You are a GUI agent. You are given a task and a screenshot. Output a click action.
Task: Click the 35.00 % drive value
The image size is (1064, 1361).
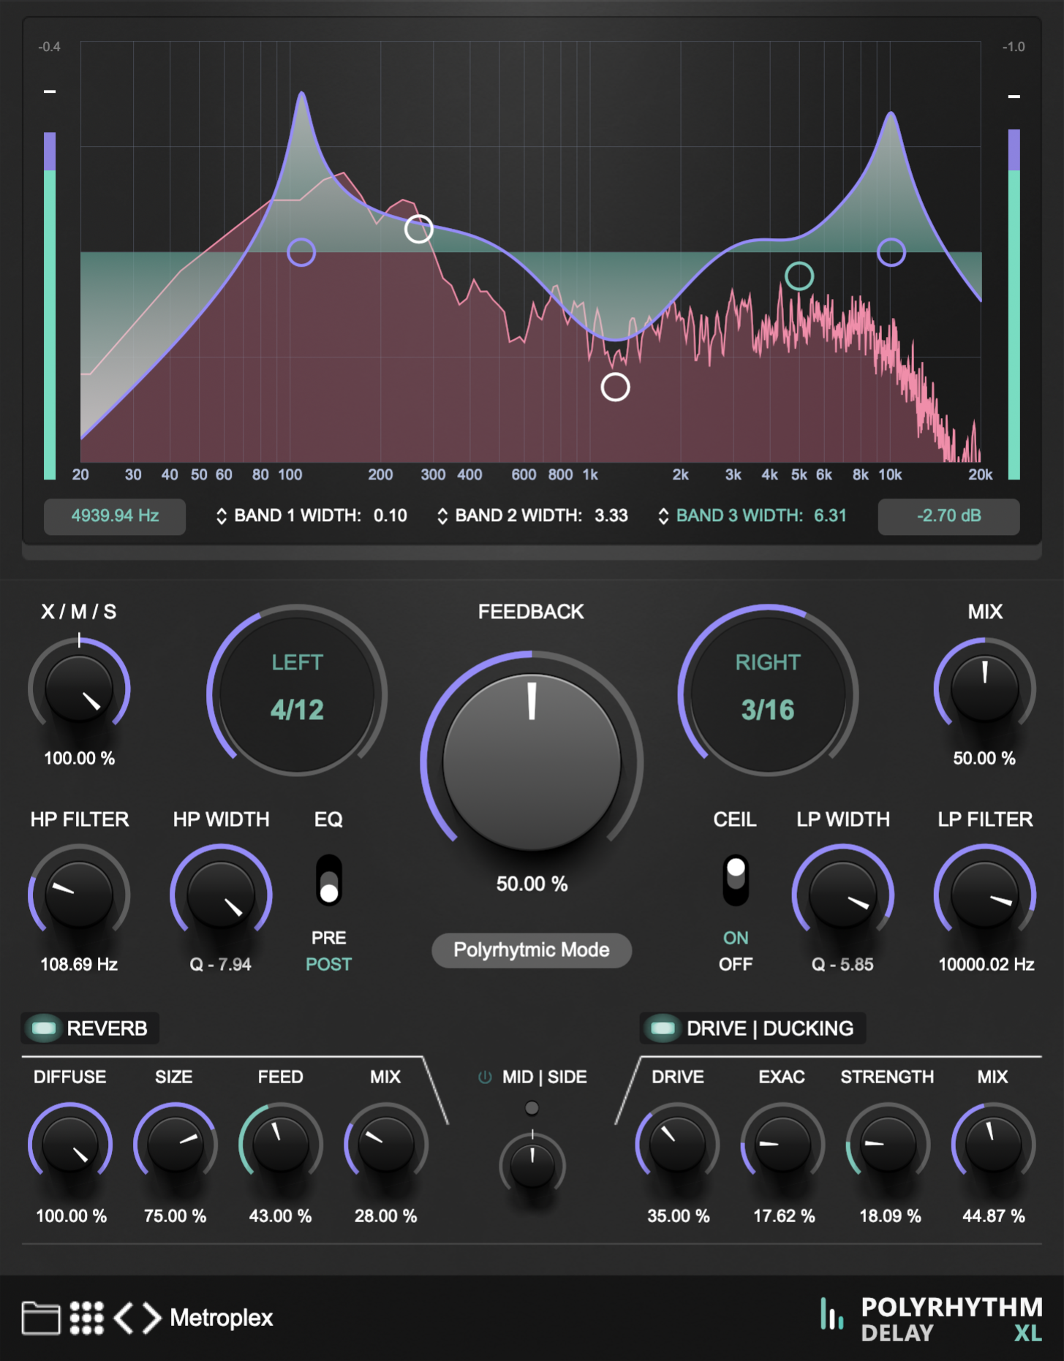[679, 1216]
